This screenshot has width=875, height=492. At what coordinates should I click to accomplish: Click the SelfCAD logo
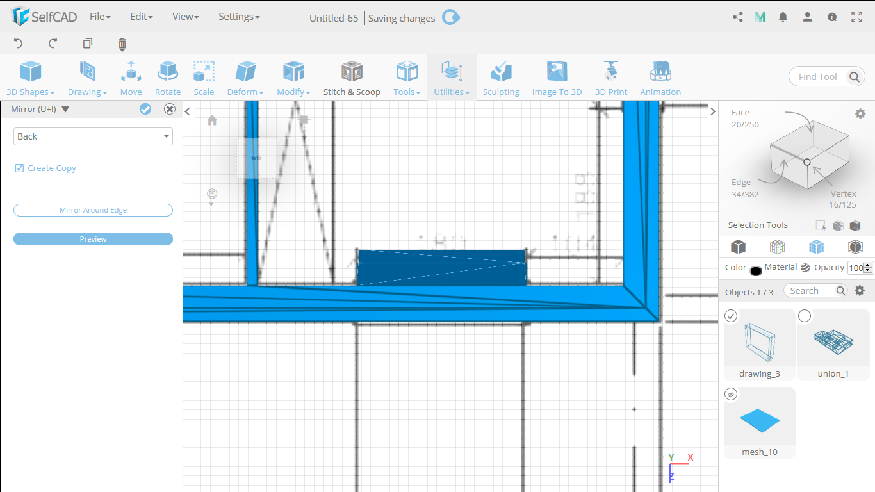point(44,17)
